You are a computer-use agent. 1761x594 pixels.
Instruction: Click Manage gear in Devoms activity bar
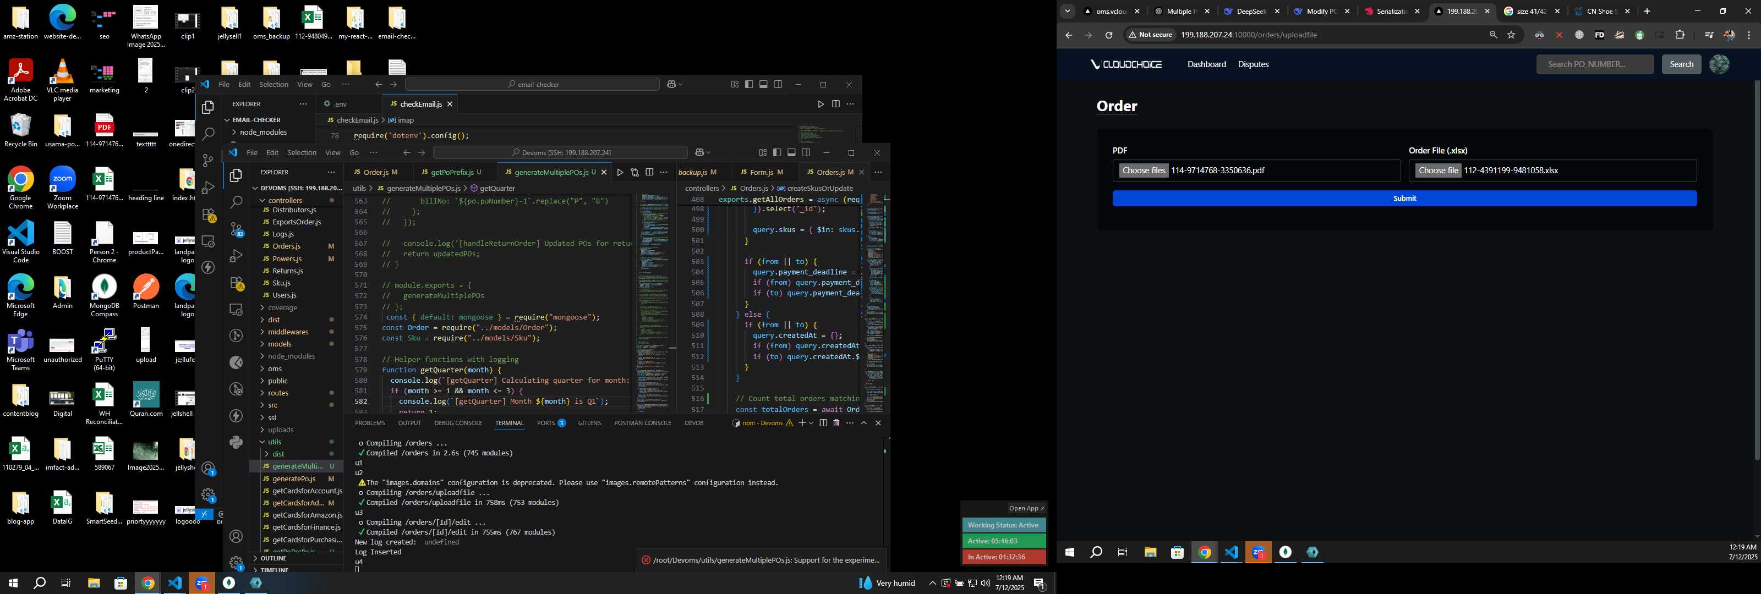[x=236, y=563]
